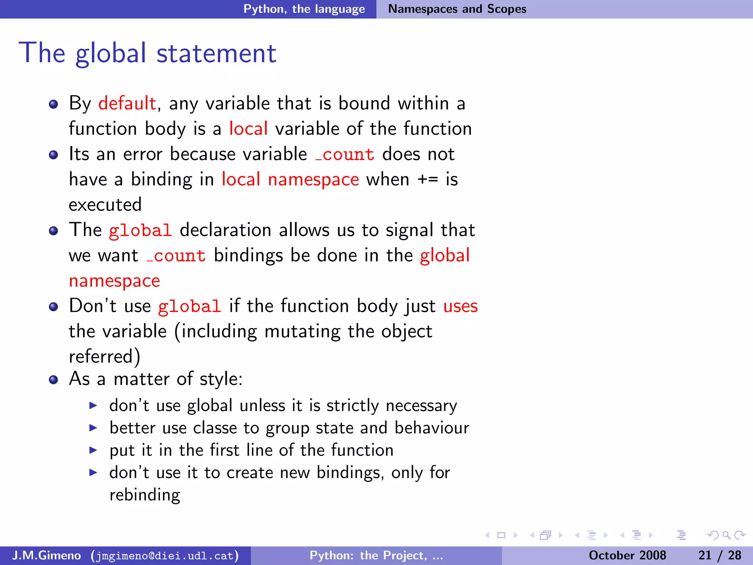
Task: Click the next frame arrow after the stacked frames icon
Action: pos(561,535)
